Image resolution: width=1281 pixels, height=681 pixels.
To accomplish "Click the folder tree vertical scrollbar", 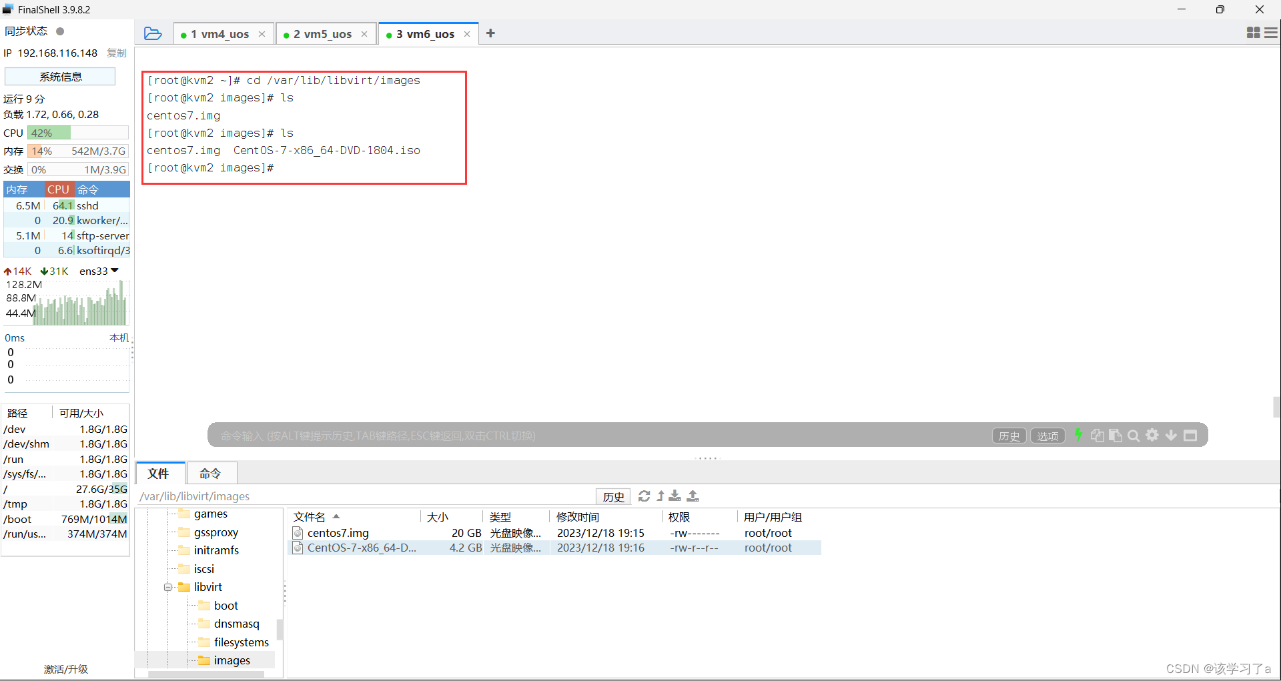I will (x=280, y=630).
